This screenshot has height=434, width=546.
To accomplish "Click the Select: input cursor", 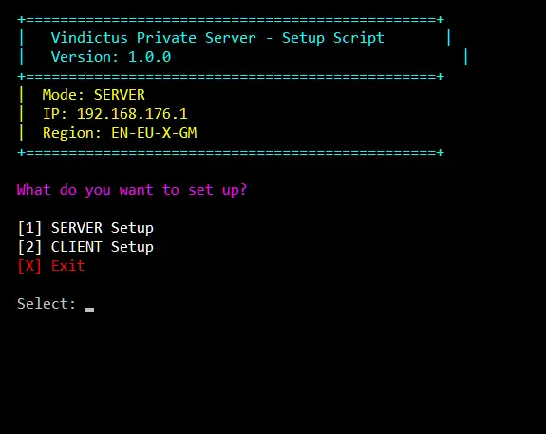I will click(89, 310).
